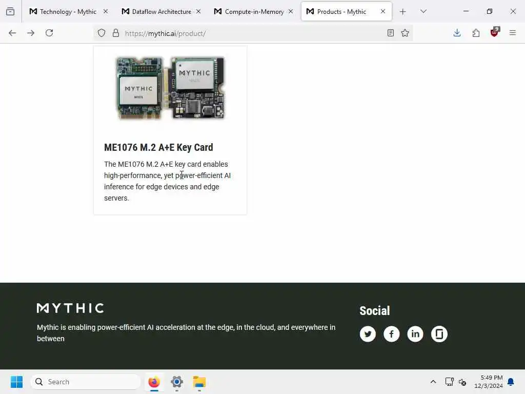525x394 pixels.
Task: Open Mythic's Facebook page
Action: pyautogui.click(x=391, y=334)
